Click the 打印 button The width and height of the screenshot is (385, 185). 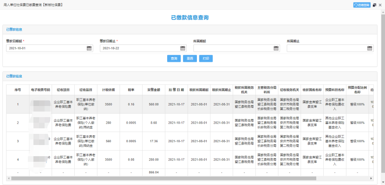[x=206, y=59]
